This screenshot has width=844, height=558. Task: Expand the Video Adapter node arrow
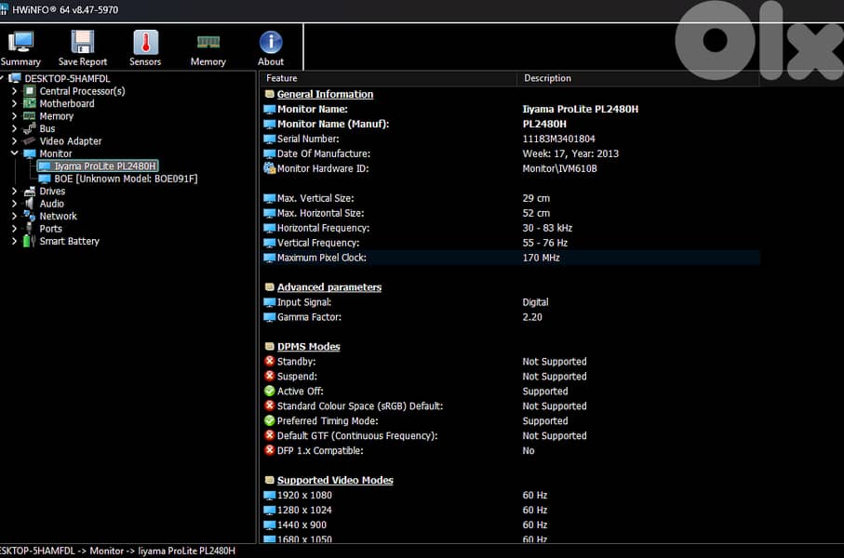point(15,141)
